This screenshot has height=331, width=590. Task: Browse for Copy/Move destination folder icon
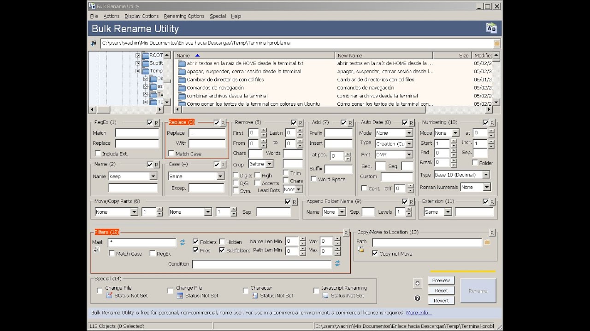(487, 242)
